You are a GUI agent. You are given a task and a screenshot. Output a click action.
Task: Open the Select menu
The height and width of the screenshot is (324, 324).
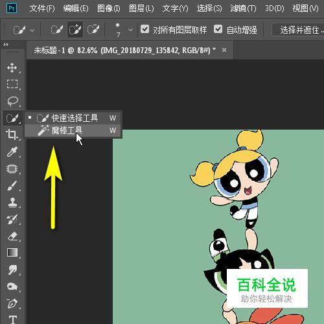point(209,8)
